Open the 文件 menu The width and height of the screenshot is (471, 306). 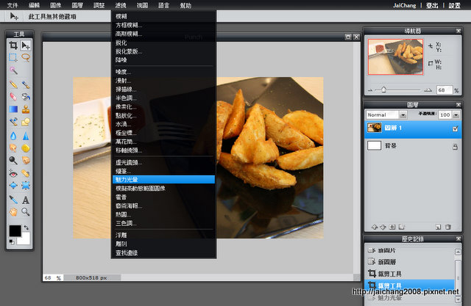13,5
